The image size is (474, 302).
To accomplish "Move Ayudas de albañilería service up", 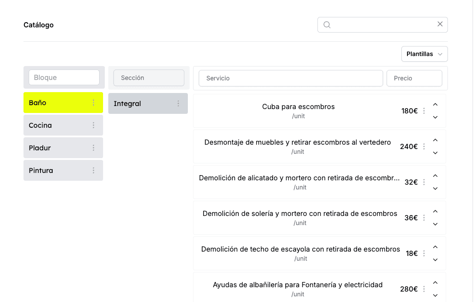I will (435, 282).
